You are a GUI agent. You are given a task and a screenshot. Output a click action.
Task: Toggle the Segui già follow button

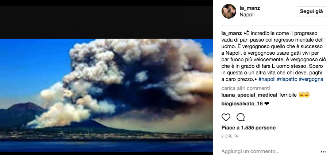click(x=311, y=11)
